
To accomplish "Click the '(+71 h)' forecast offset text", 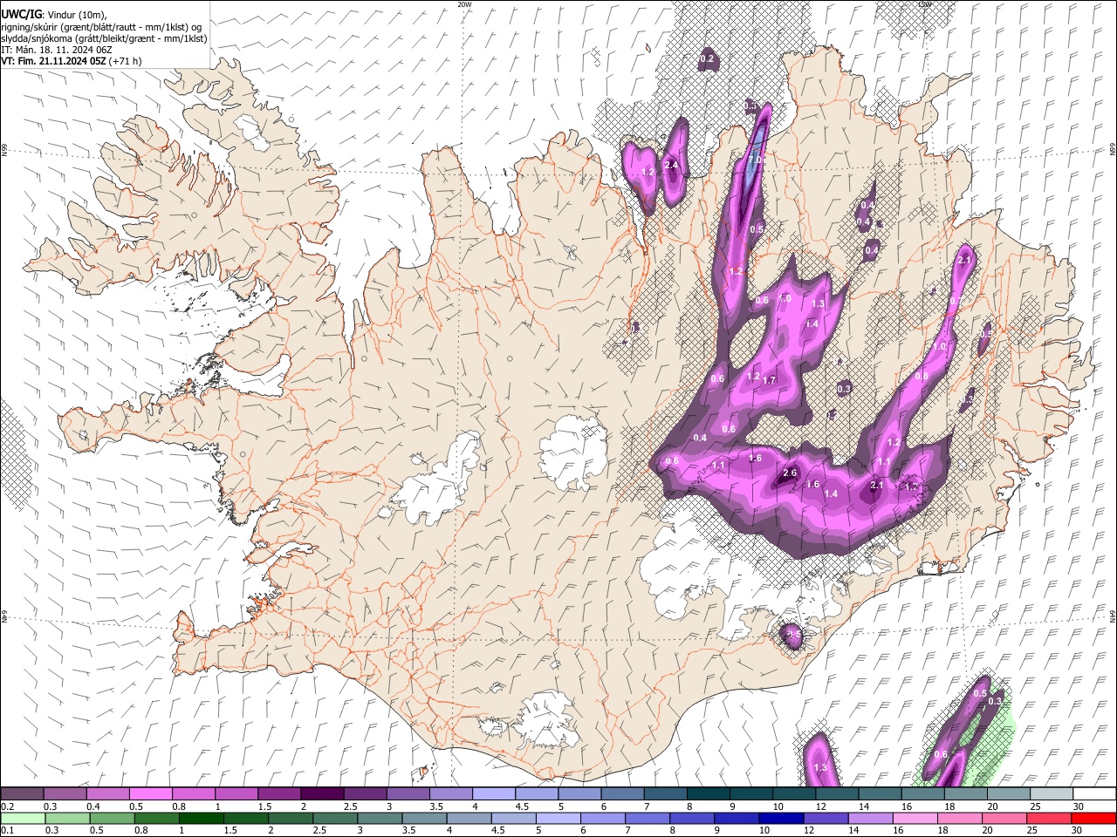I will tap(126, 62).
